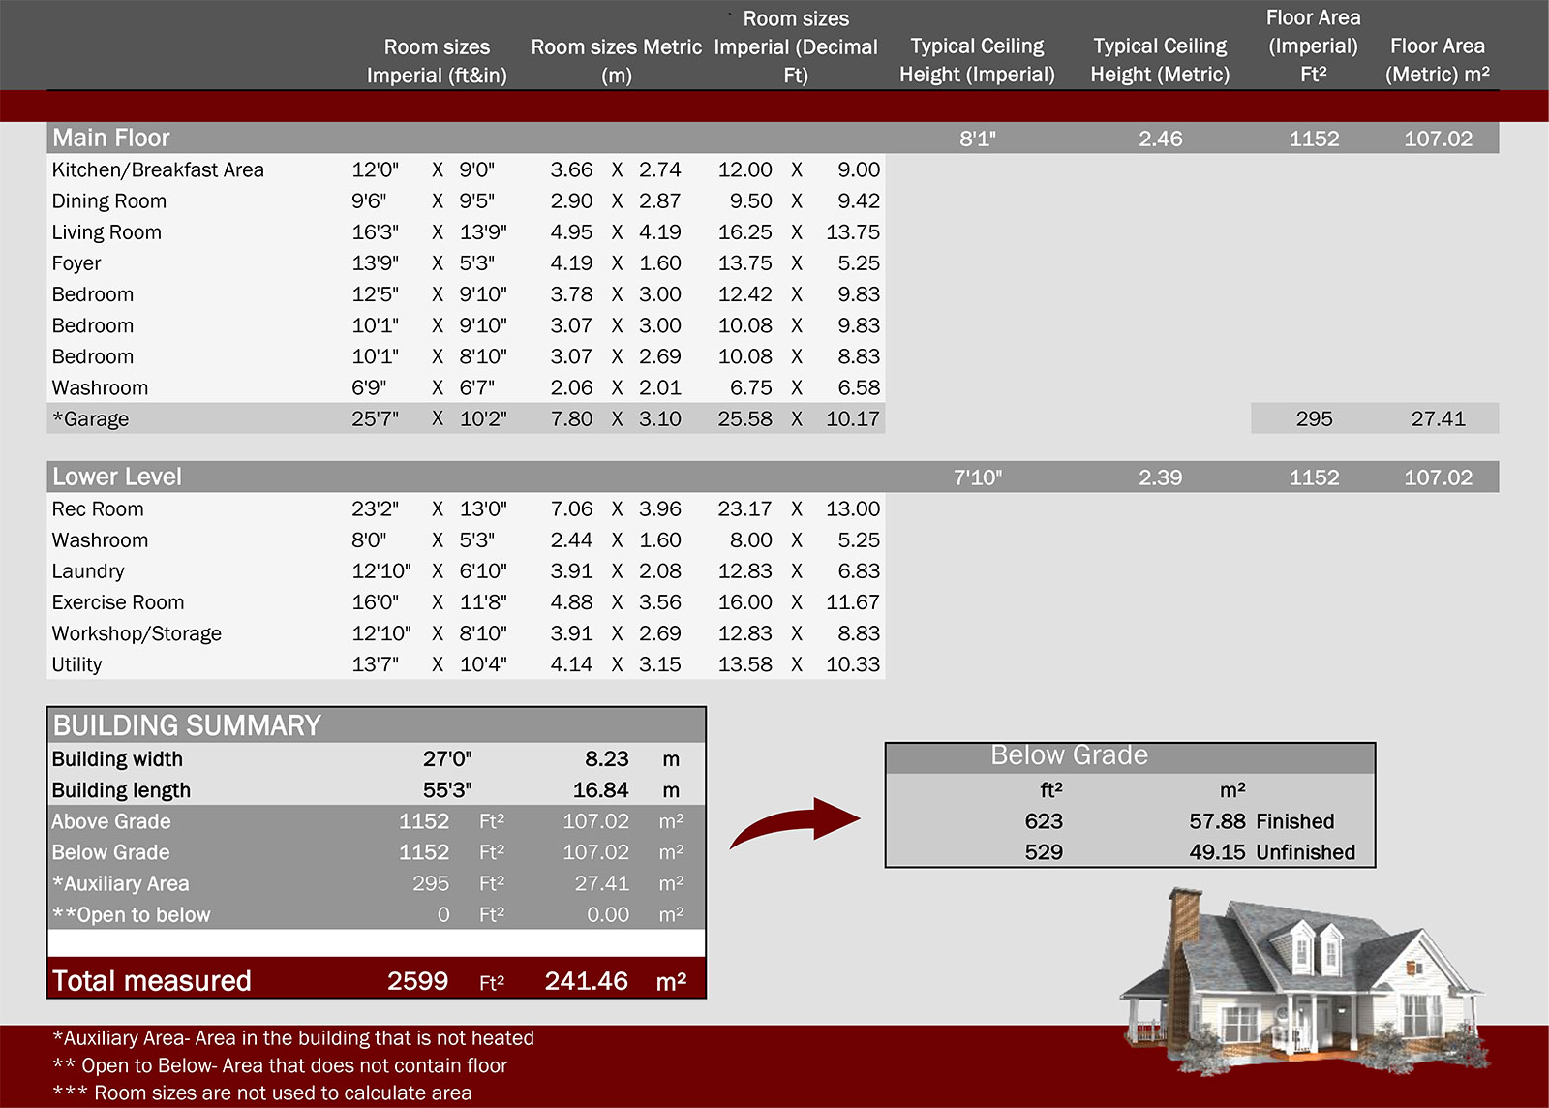The width and height of the screenshot is (1549, 1108).
Task: Click the Room sizes Metric column header
Action: tap(616, 60)
